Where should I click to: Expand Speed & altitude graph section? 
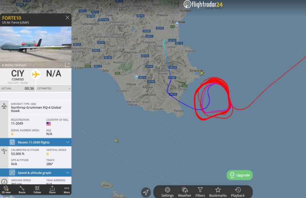coord(36,173)
